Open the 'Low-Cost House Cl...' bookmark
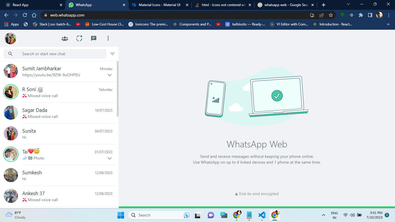Image resolution: width=395 pixels, height=222 pixels. point(104,24)
